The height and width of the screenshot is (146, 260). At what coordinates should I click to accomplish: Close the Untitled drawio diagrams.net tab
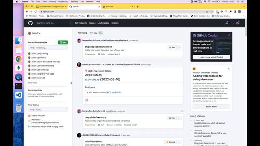[x=66, y=6]
